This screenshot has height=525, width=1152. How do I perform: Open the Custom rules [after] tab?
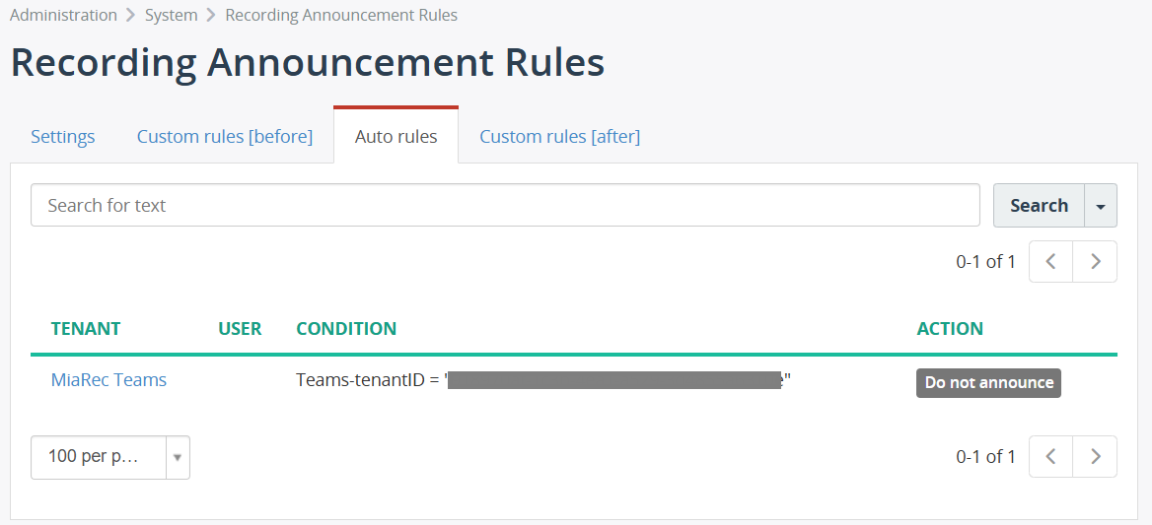coord(559,137)
